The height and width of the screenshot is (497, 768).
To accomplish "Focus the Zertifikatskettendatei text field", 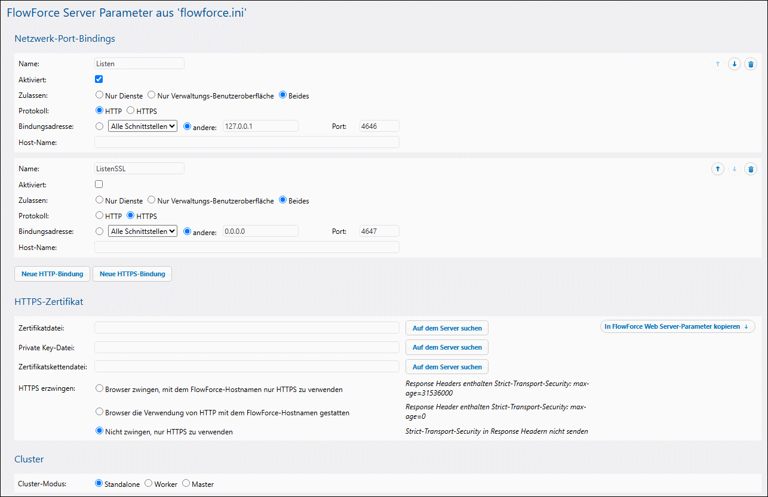I will point(247,366).
